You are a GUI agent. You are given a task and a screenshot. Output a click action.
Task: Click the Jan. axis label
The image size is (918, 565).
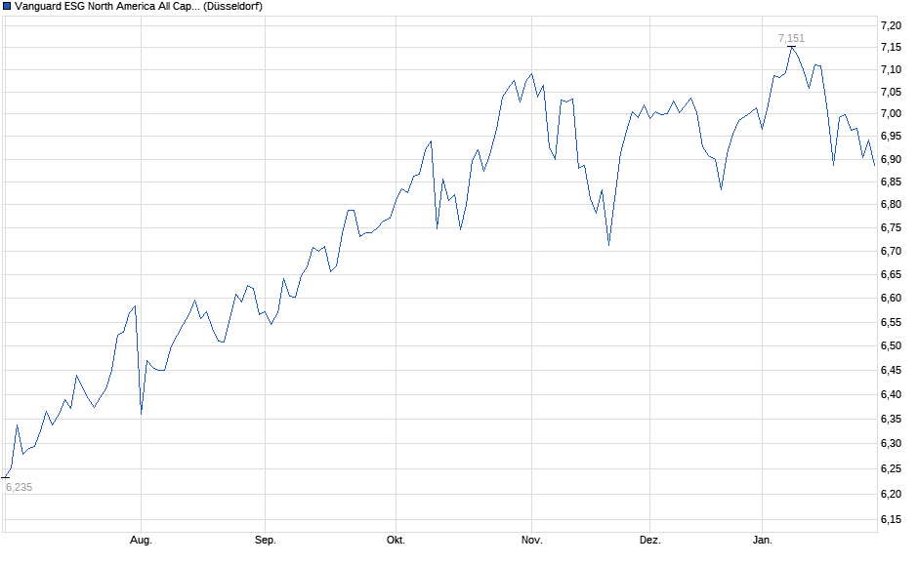(765, 539)
